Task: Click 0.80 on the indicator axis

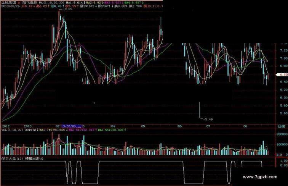Action: coord(284,165)
